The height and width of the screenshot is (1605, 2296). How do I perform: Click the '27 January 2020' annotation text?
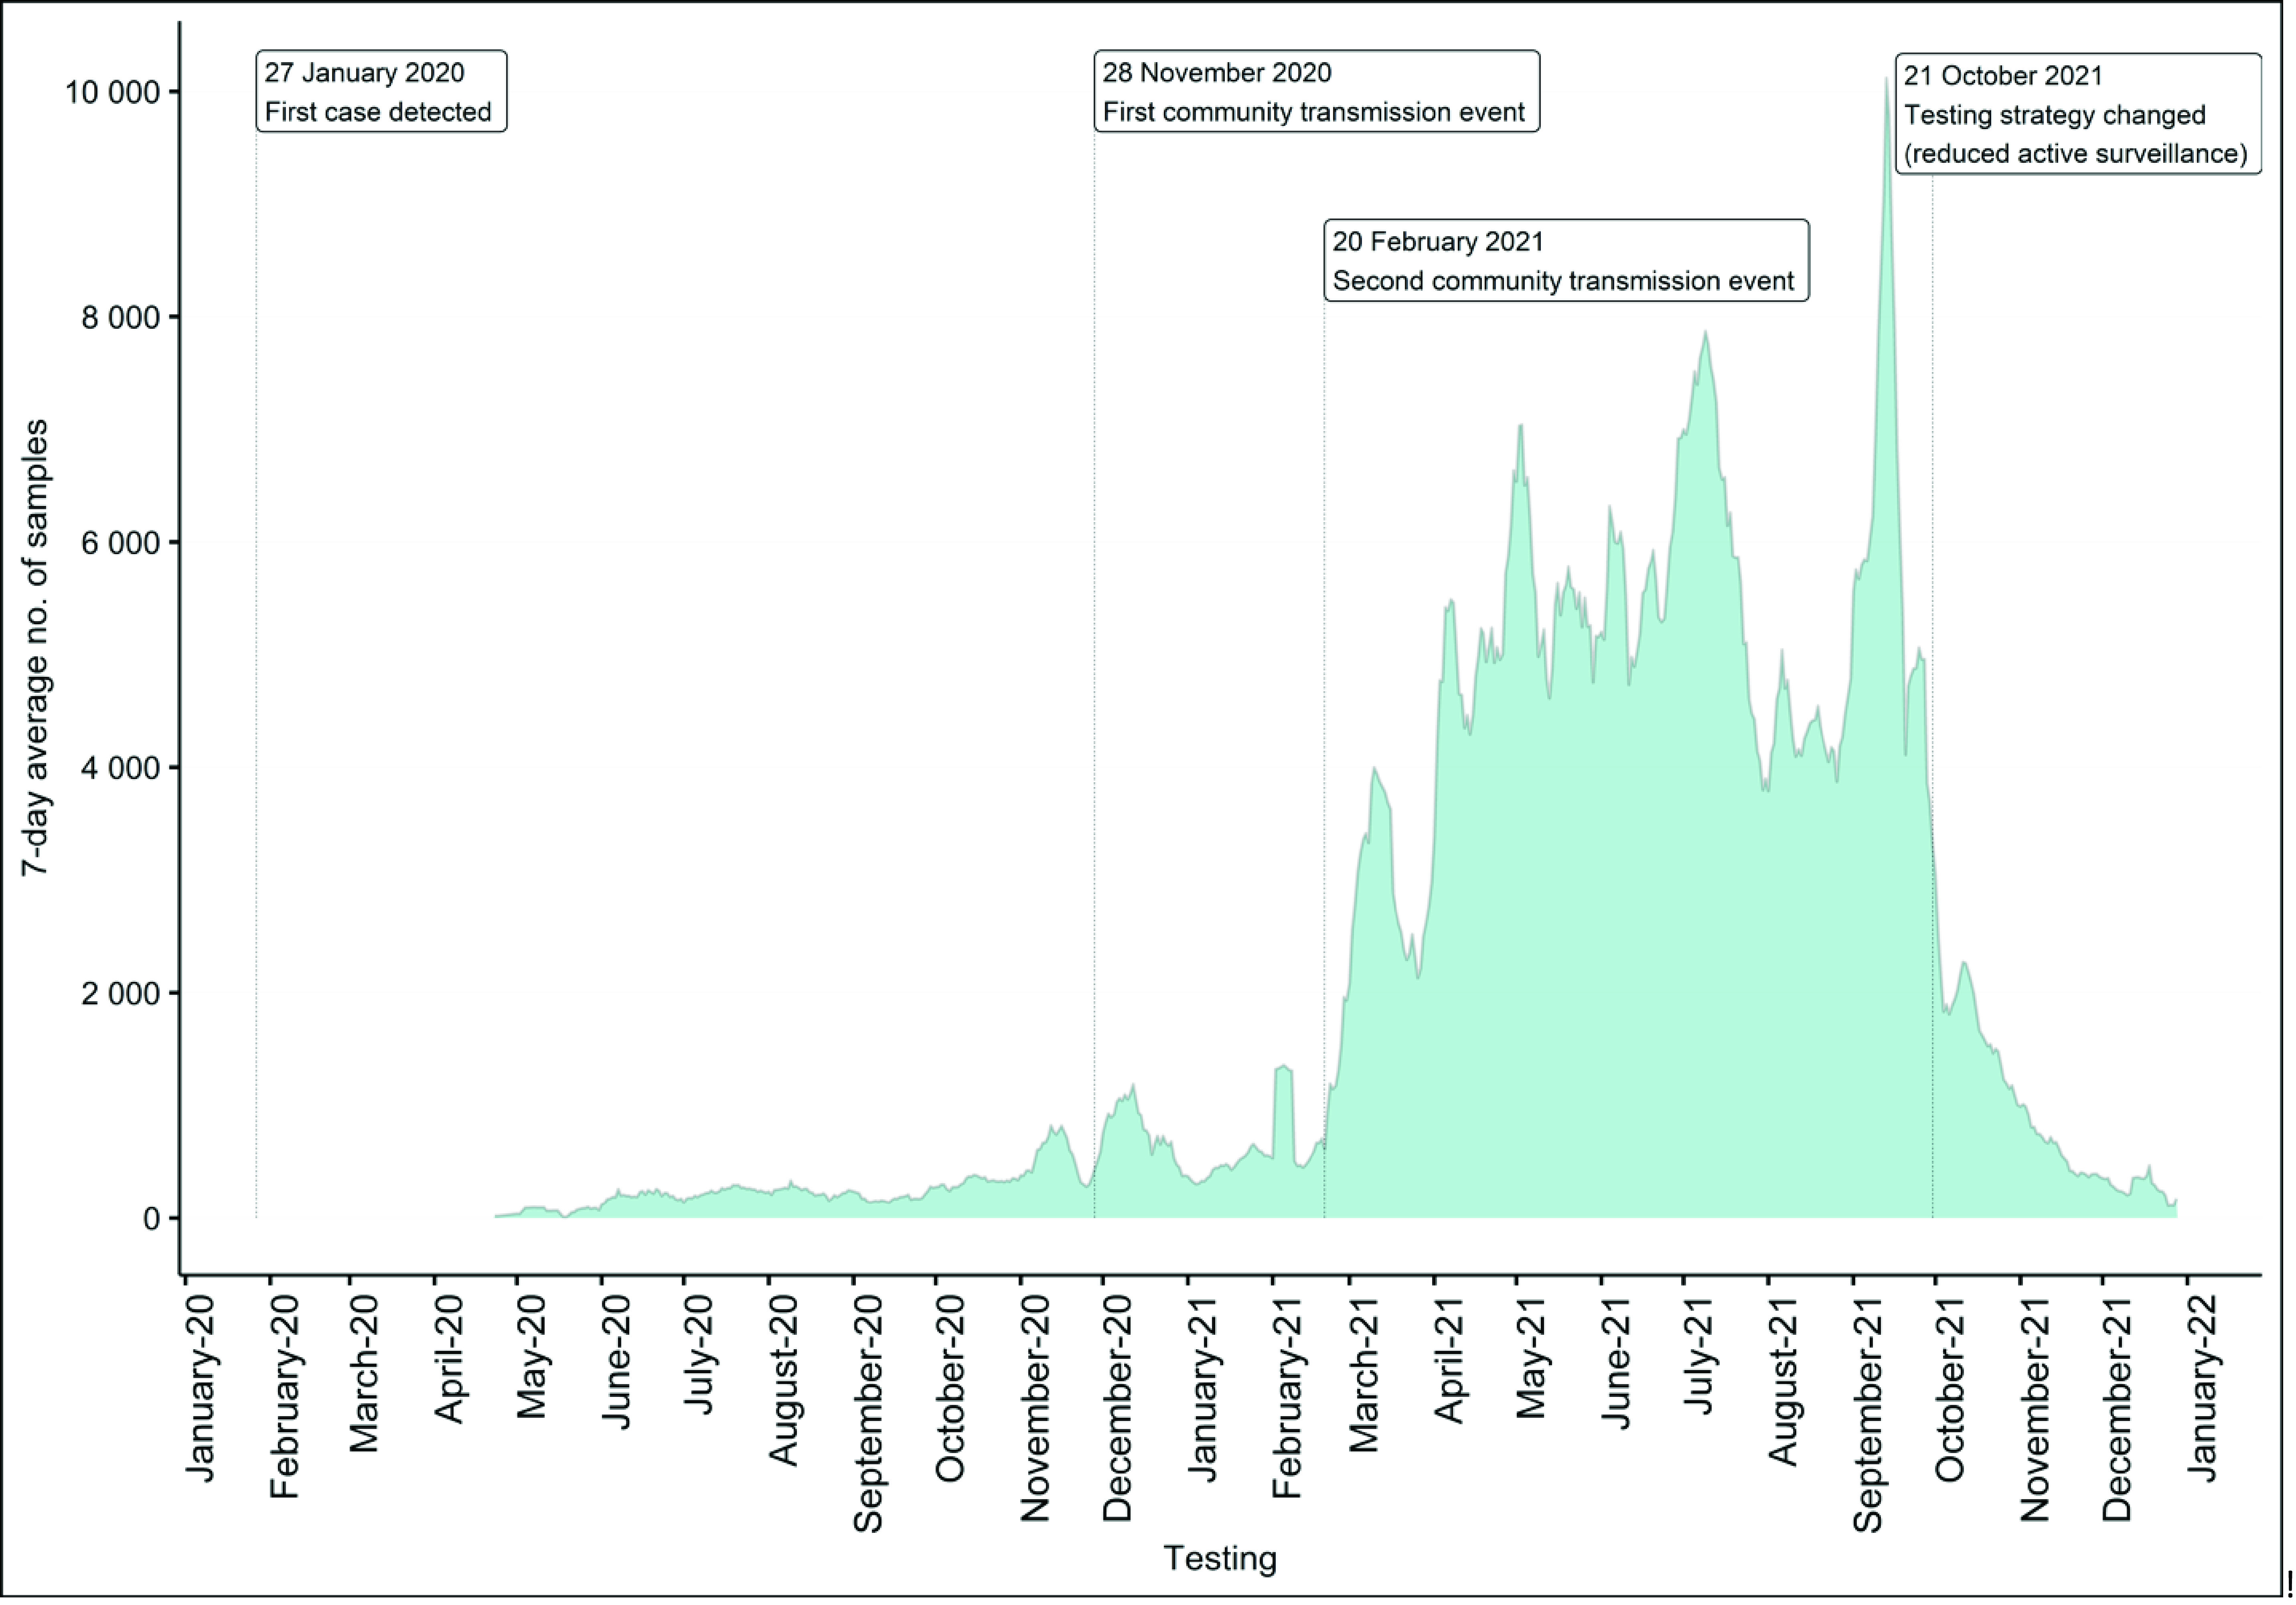point(364,73)
